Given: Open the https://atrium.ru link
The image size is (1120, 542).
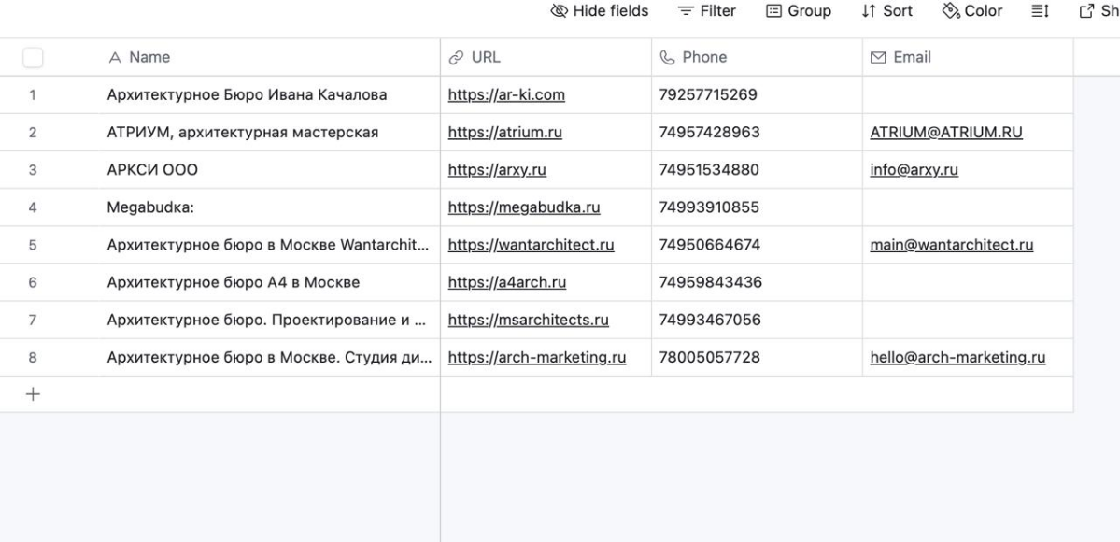Looking at the screenshot, I should pyautogui.click(x=505, y=133).
